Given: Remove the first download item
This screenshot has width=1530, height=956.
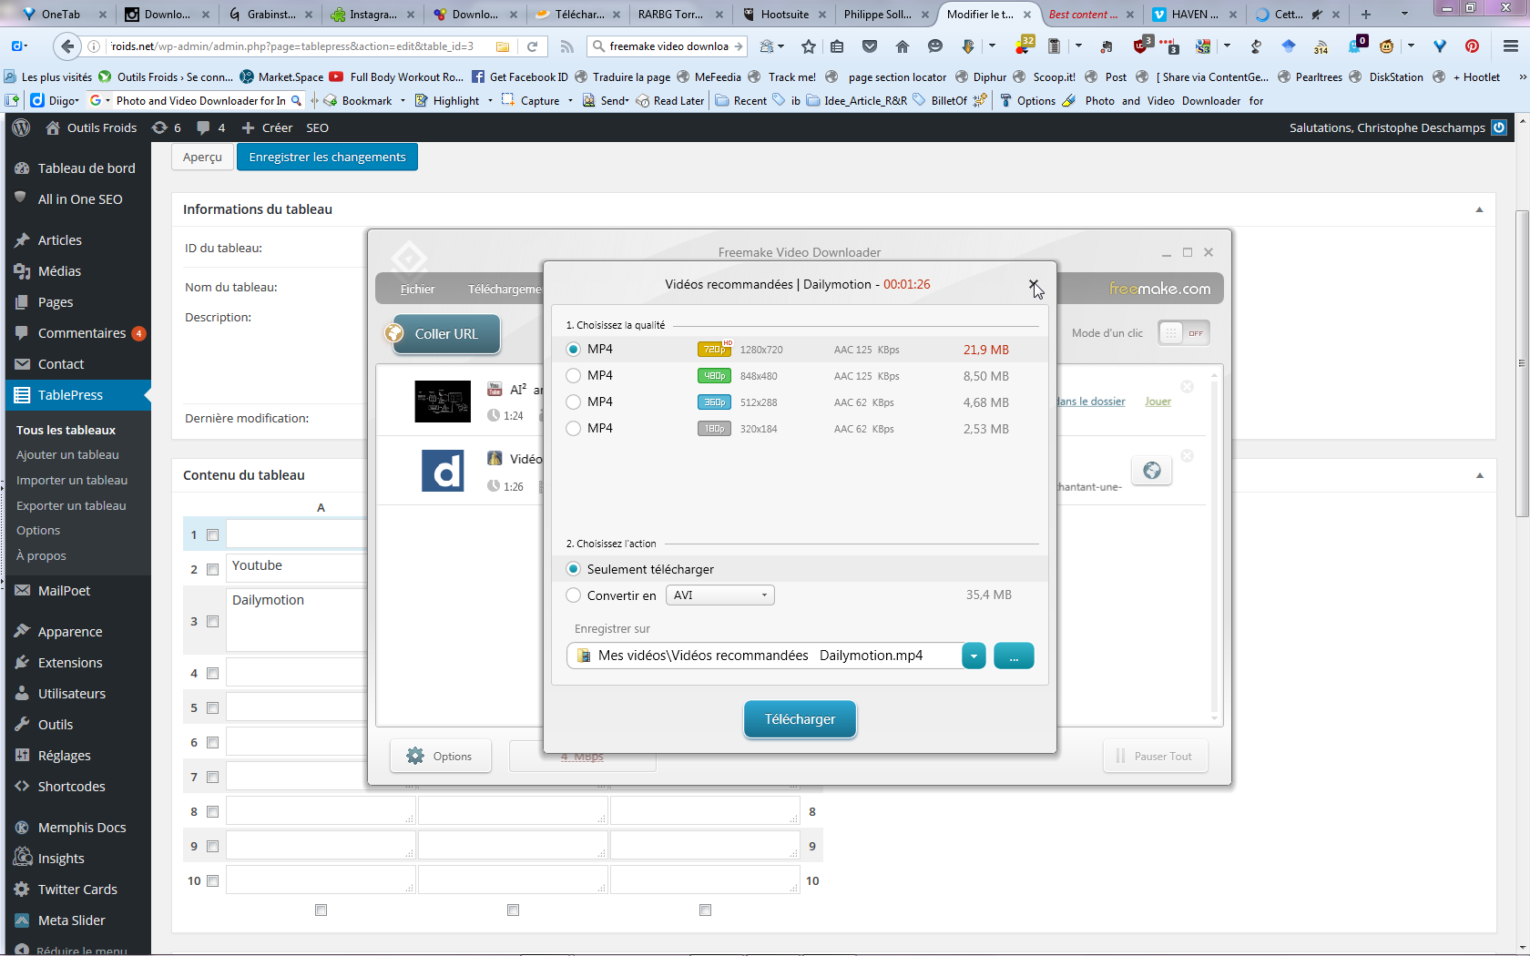Looking at the screenshot, I should (x=1187, y=387).
